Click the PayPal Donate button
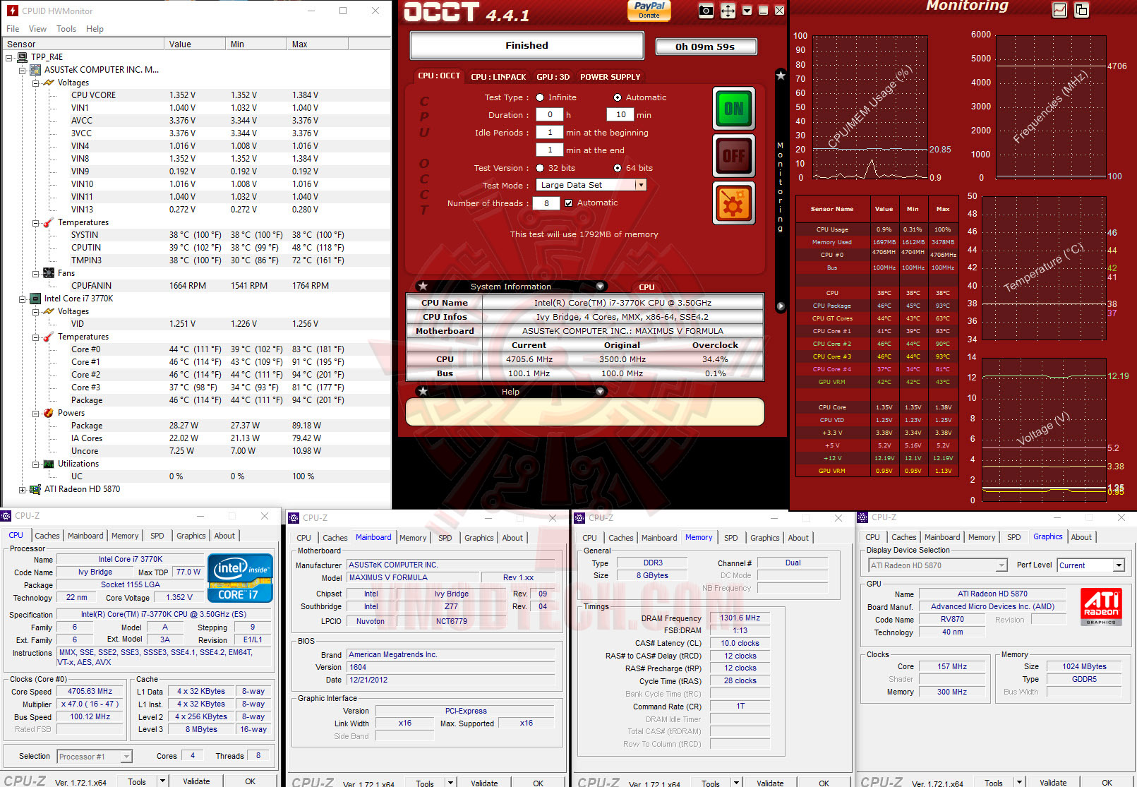This screenshot has height=787, width=1137. point(649,10)
